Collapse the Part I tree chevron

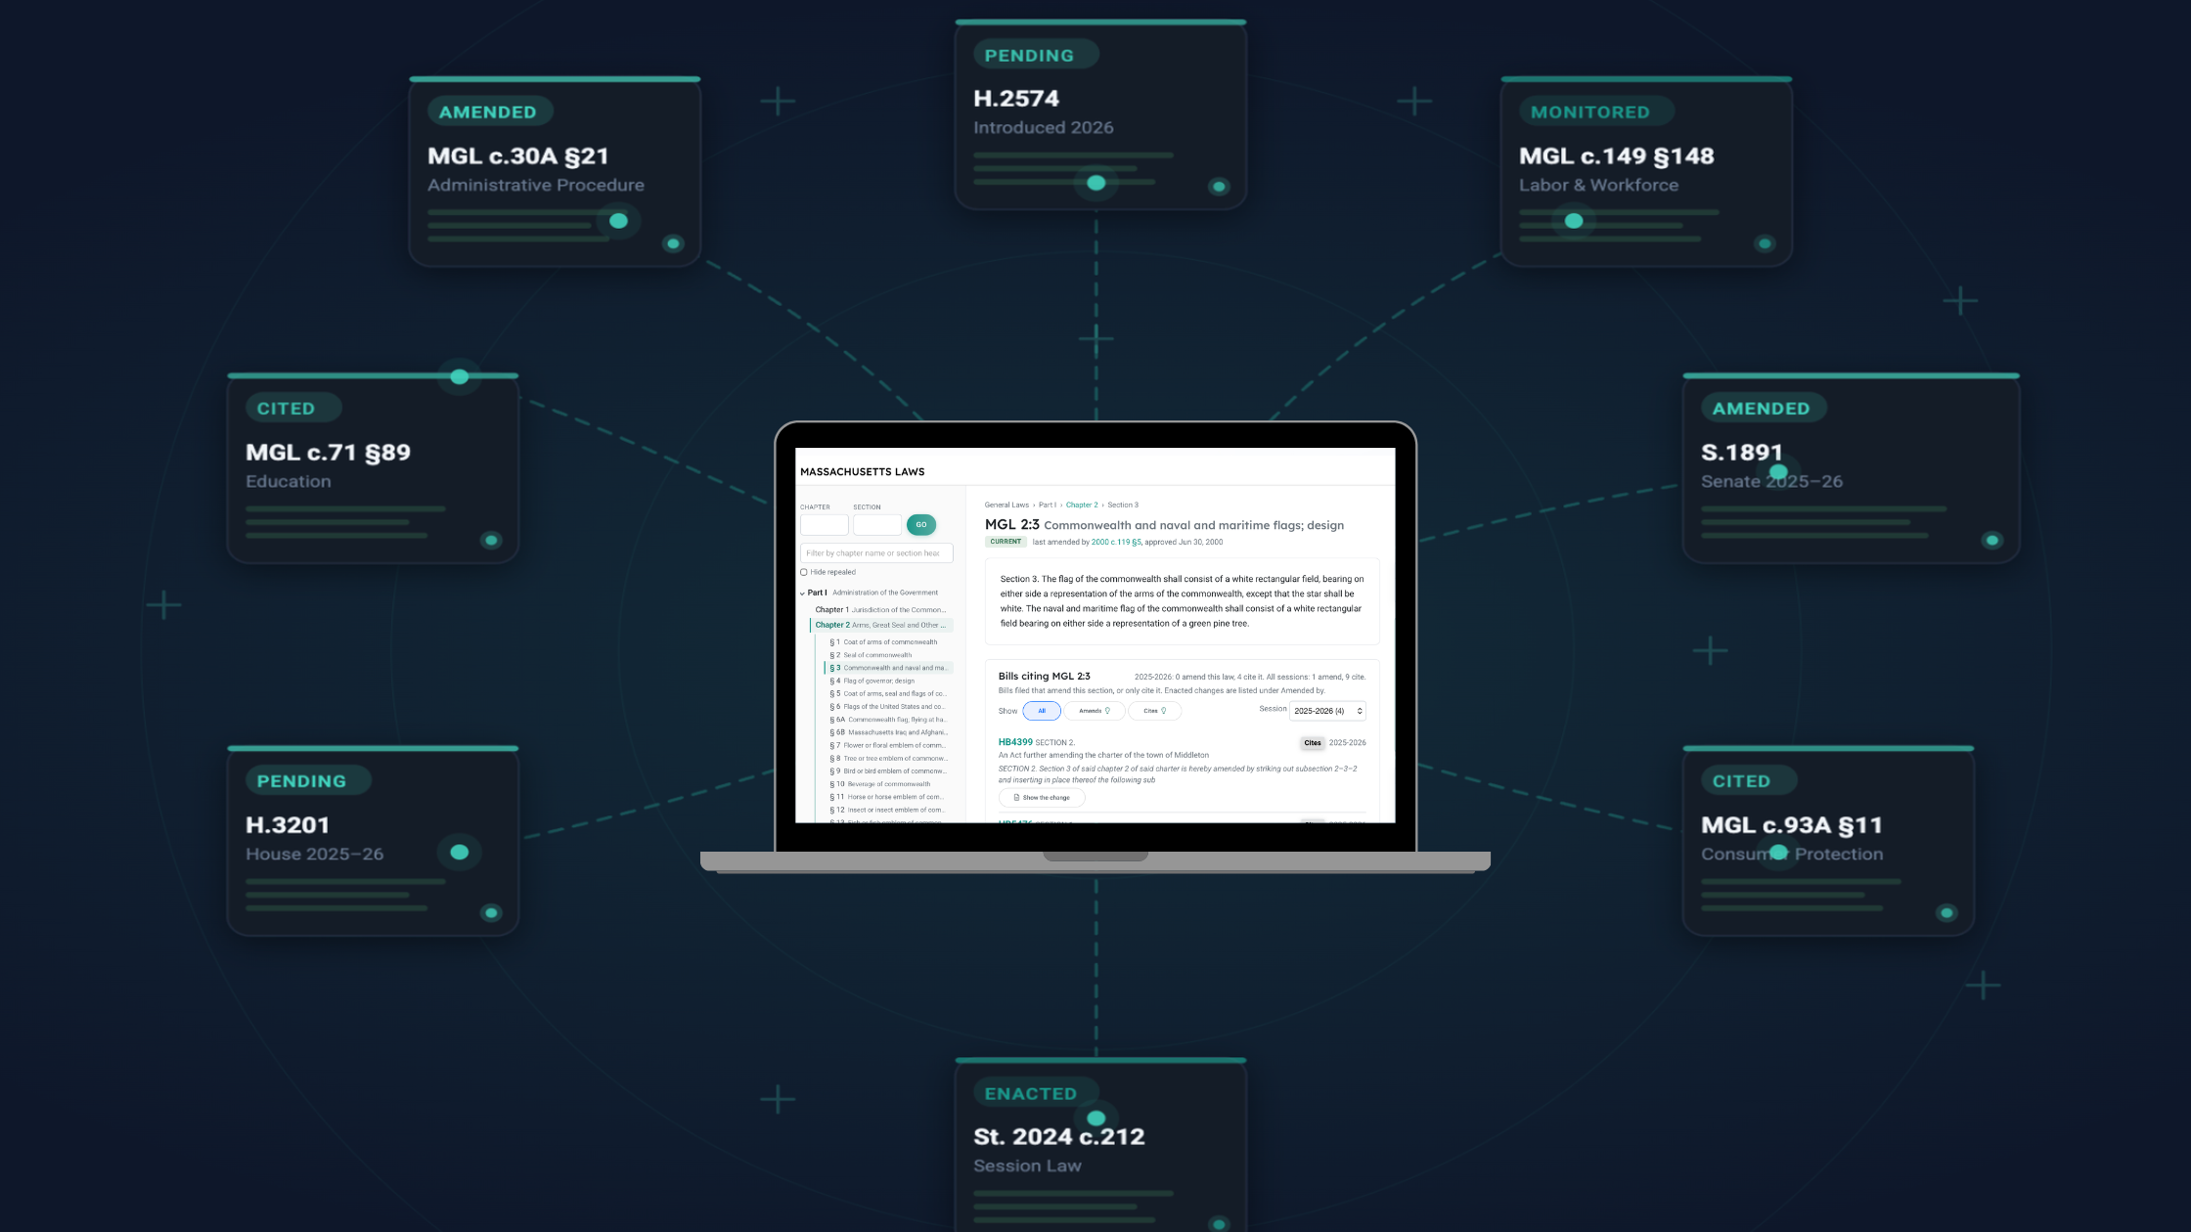tap(802, 594)
